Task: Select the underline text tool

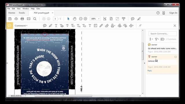Action: [56, 26]
